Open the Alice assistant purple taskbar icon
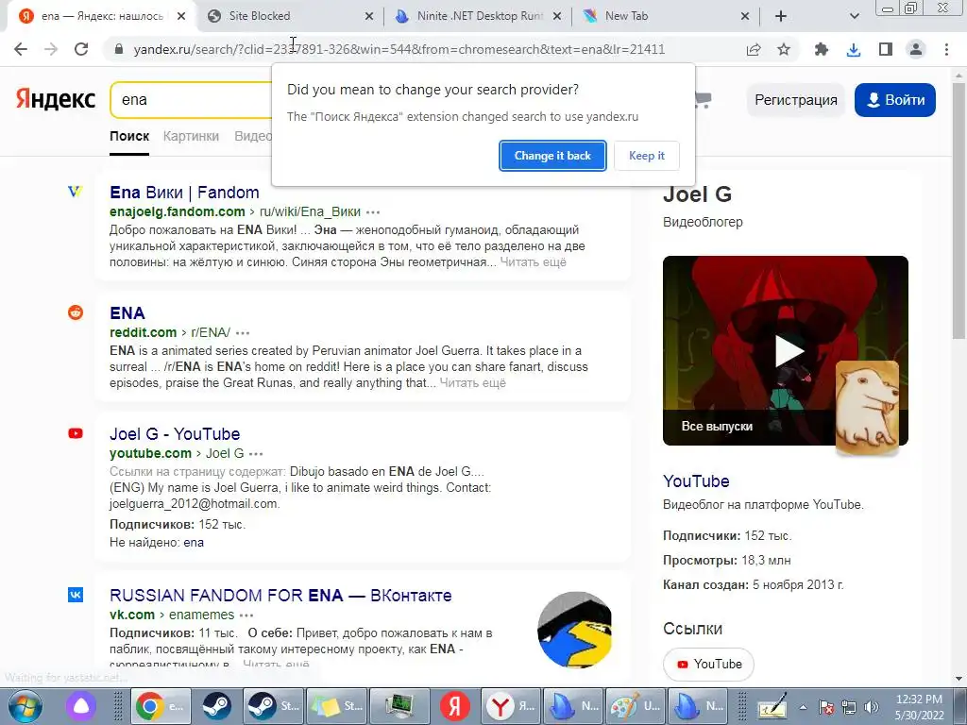This screenshot has height=725, width=967. [x=81, y=706]
